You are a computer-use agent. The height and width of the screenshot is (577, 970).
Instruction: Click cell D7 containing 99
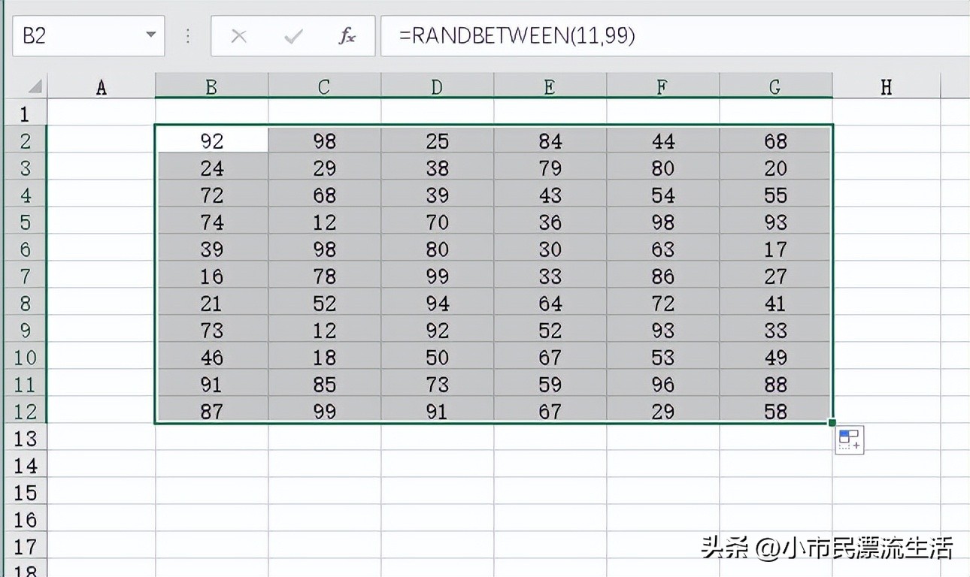[436, 276]
